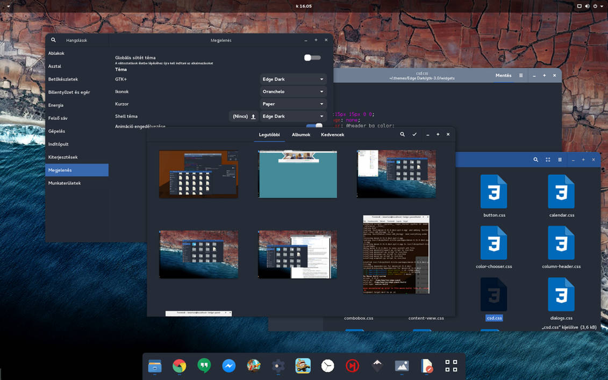Expand the GTK+ theme dropdown
This screenshot has width=608, height=380.
click(293, 79)
